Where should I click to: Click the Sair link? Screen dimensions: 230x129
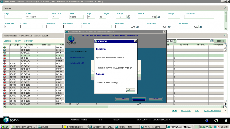click(x=197, y=111)
